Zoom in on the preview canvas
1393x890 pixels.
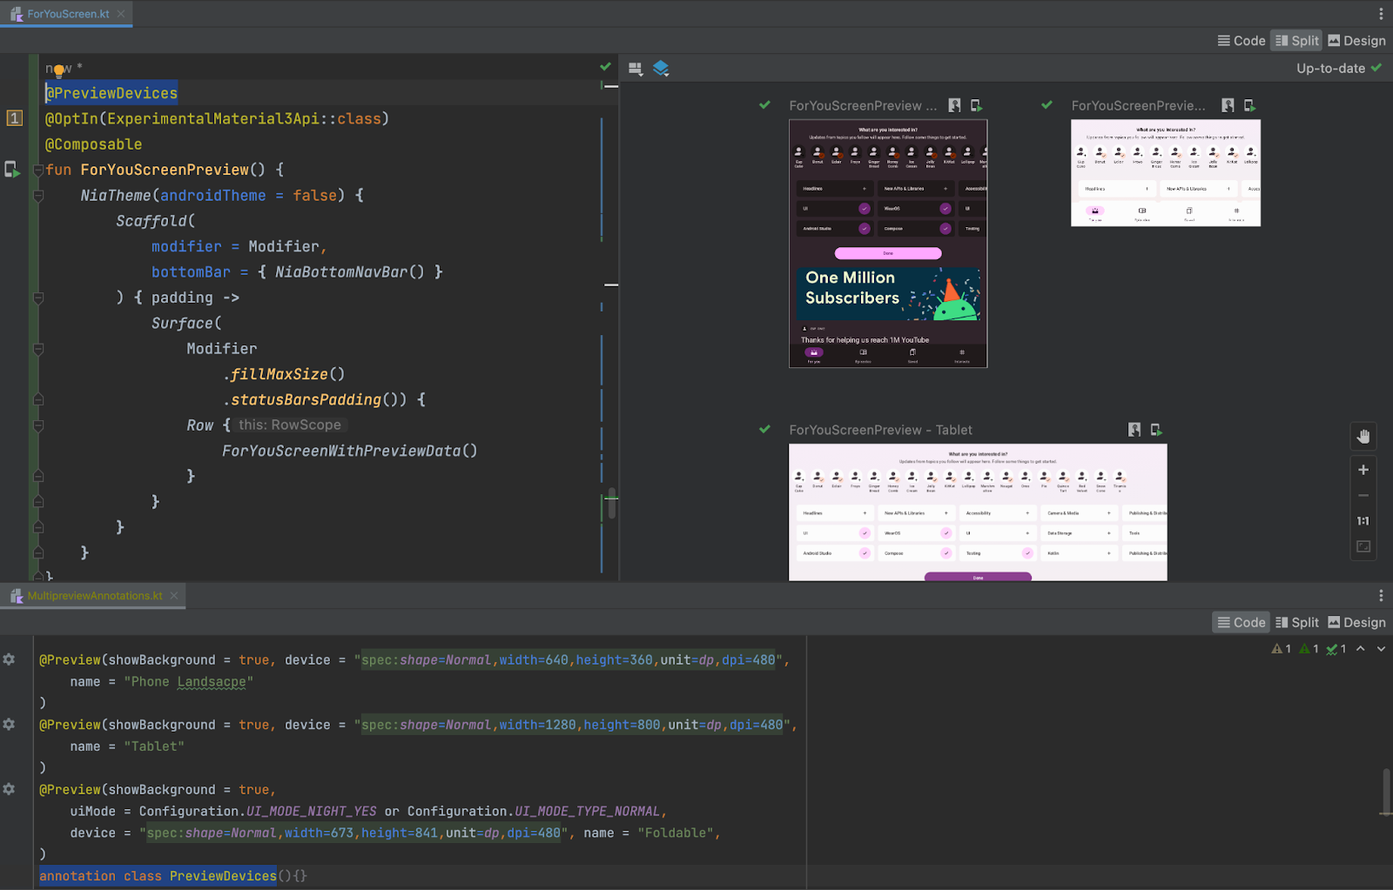pyautogui.click(x=1363, y=470)
